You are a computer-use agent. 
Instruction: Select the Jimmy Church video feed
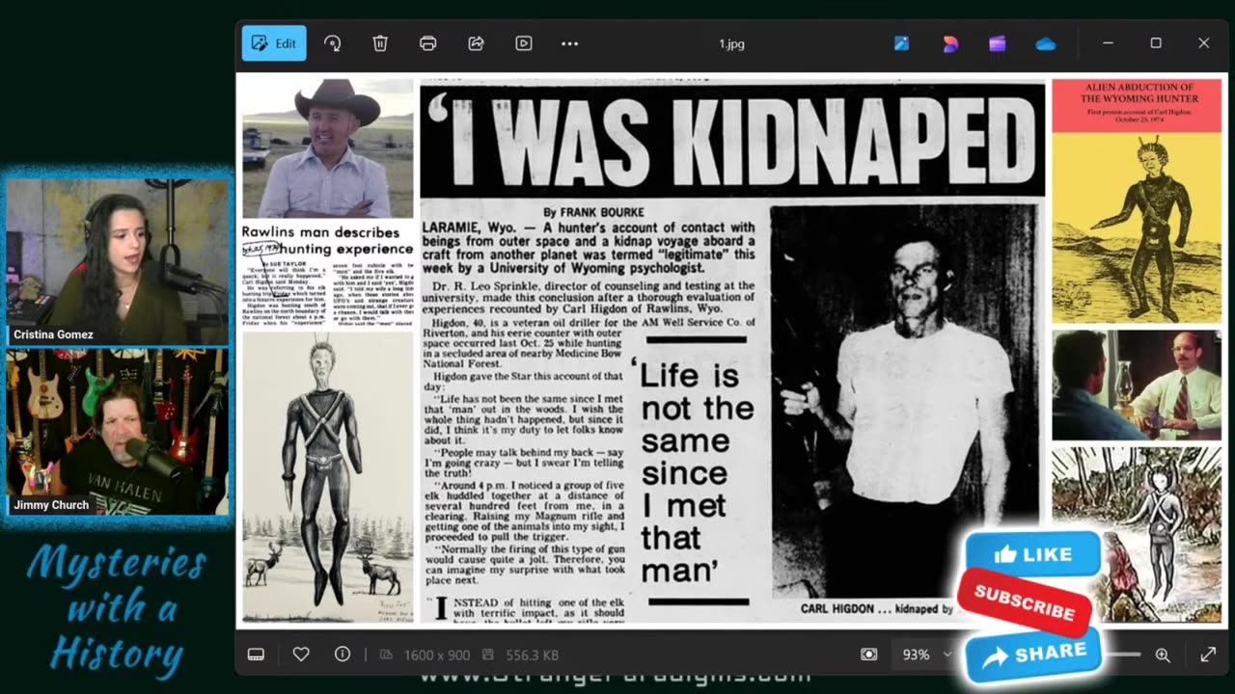point(118,432)
